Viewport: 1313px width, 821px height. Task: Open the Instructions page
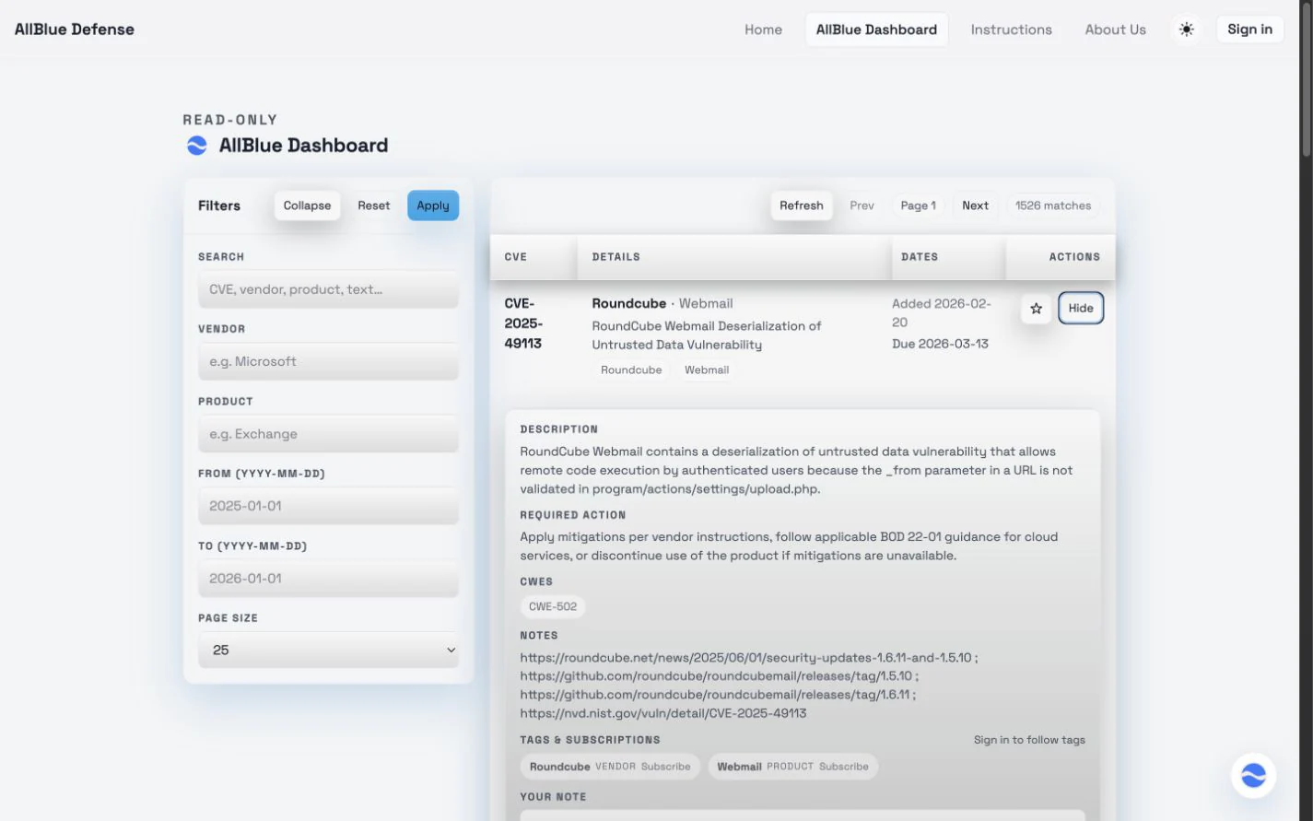[1011, 29]
